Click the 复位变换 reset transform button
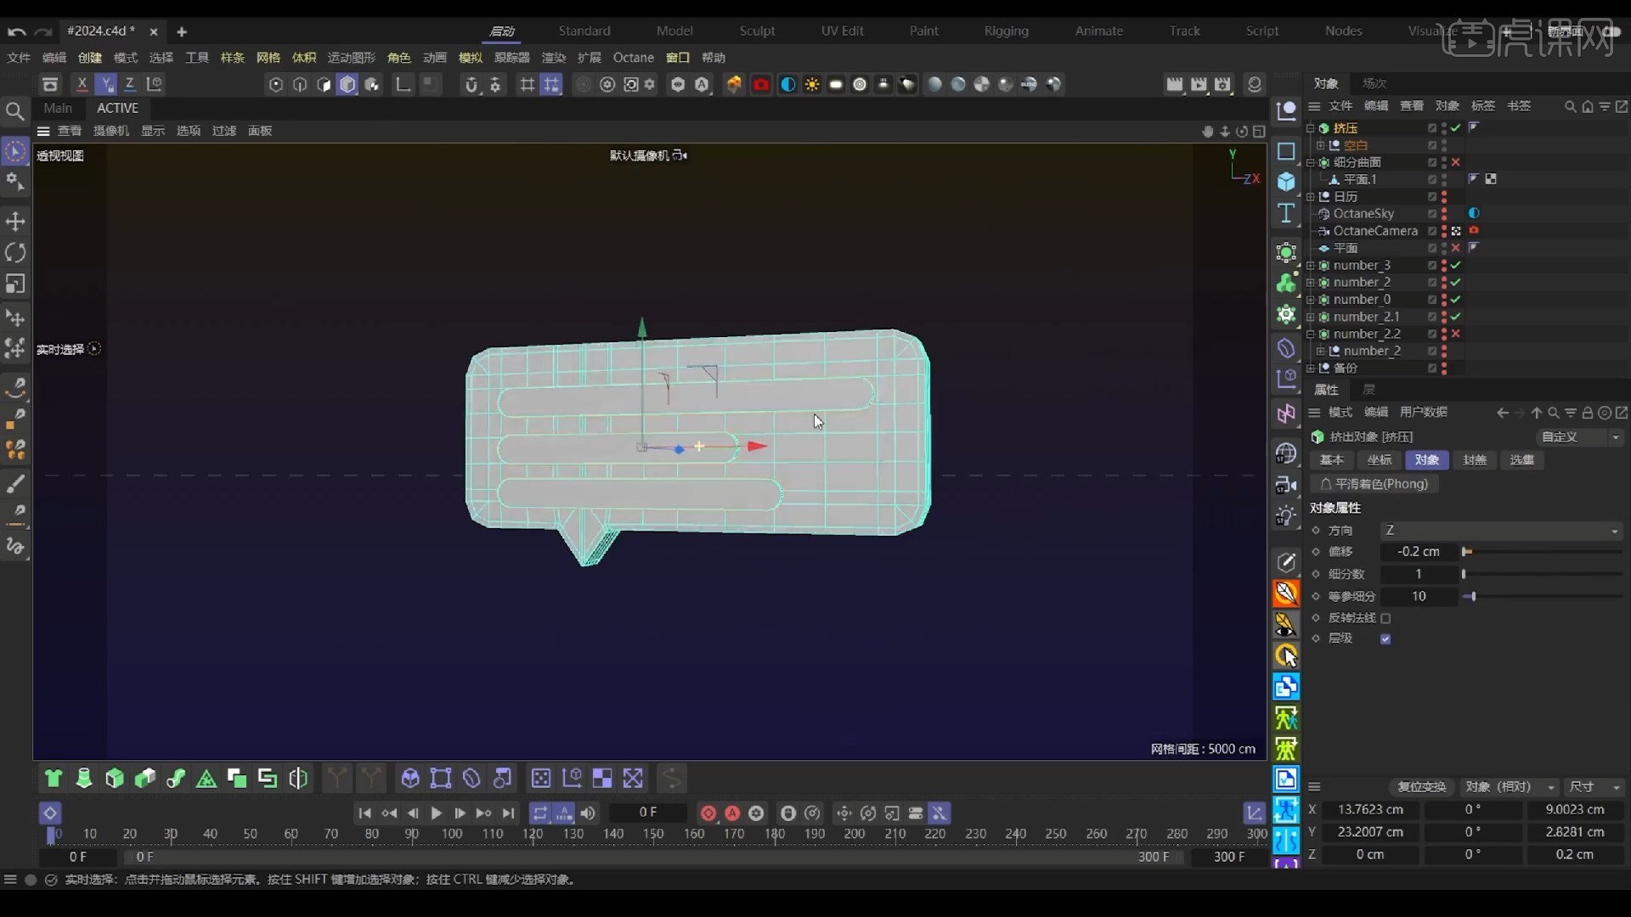1631x917 pixels. (x=1421, y=787)
